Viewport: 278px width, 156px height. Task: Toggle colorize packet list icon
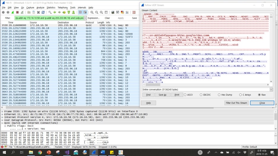click(80, 12)
